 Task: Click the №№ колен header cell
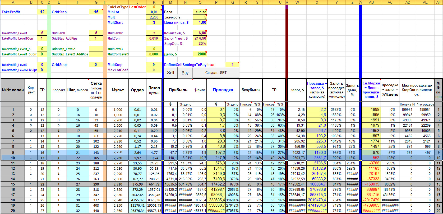click(x=13, y=90)
